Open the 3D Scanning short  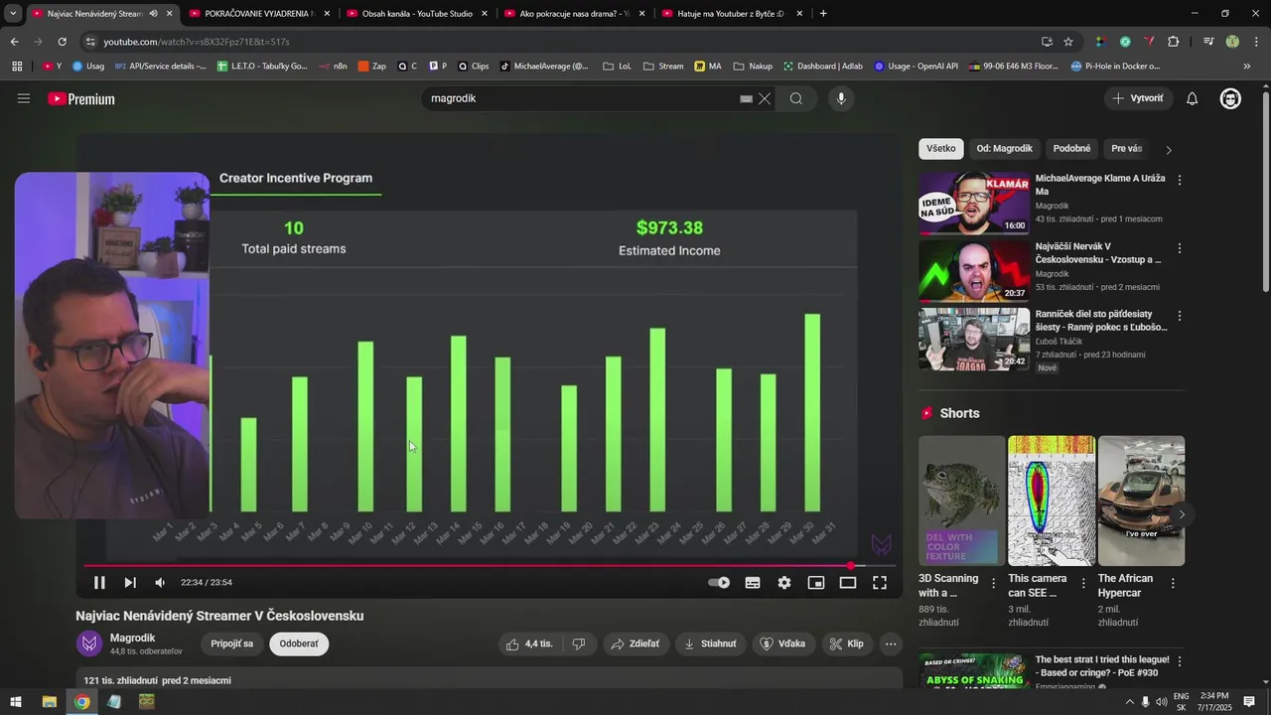[961, 500]
